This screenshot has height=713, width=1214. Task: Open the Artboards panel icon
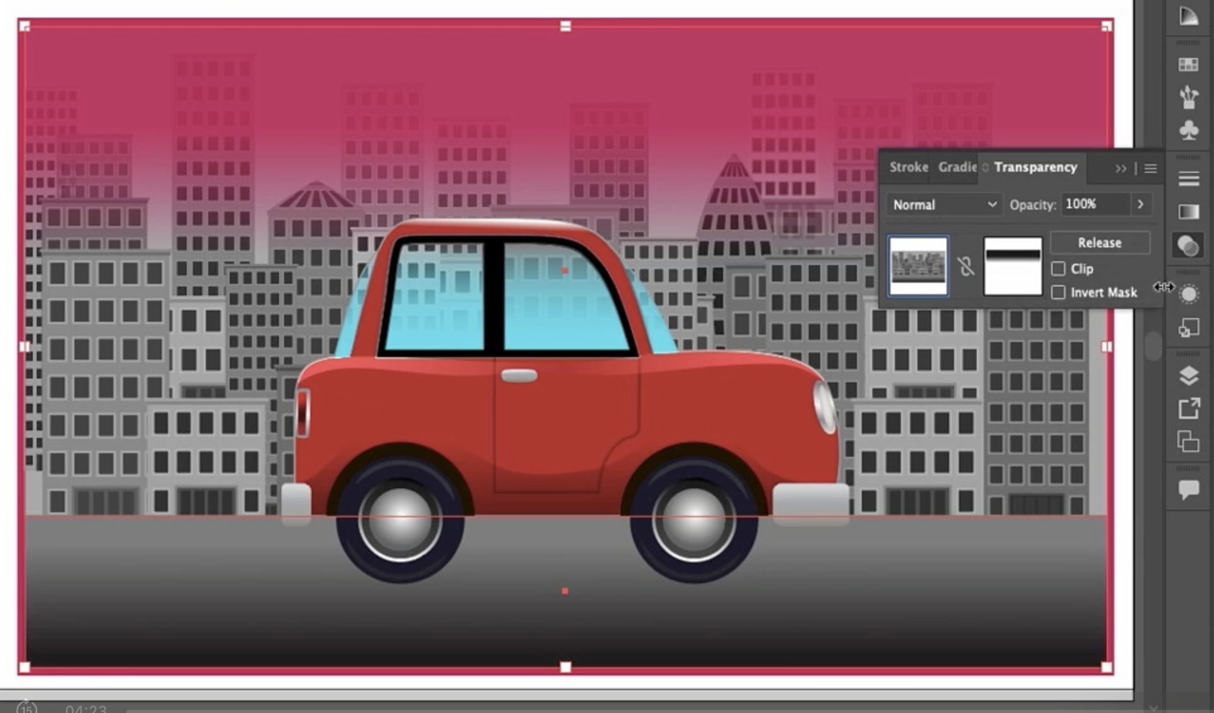1188,441
